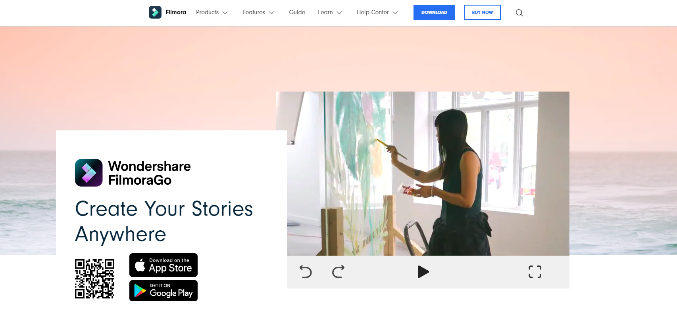Open the Help Center menu
Viewport: 677px width, 325px height.
coord(377,12)
